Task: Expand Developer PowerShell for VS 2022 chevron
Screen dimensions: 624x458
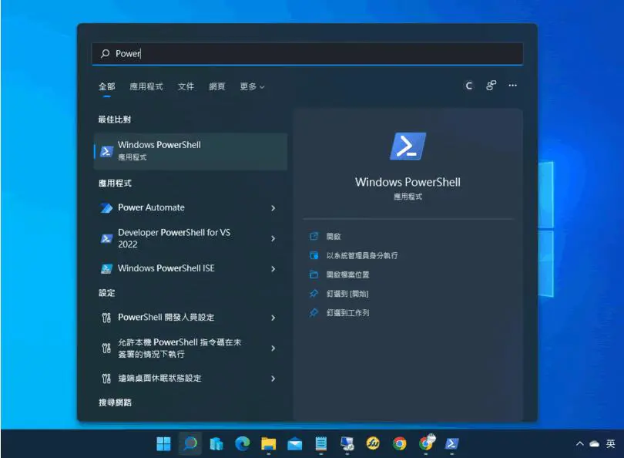Action: tap(273, 238)
